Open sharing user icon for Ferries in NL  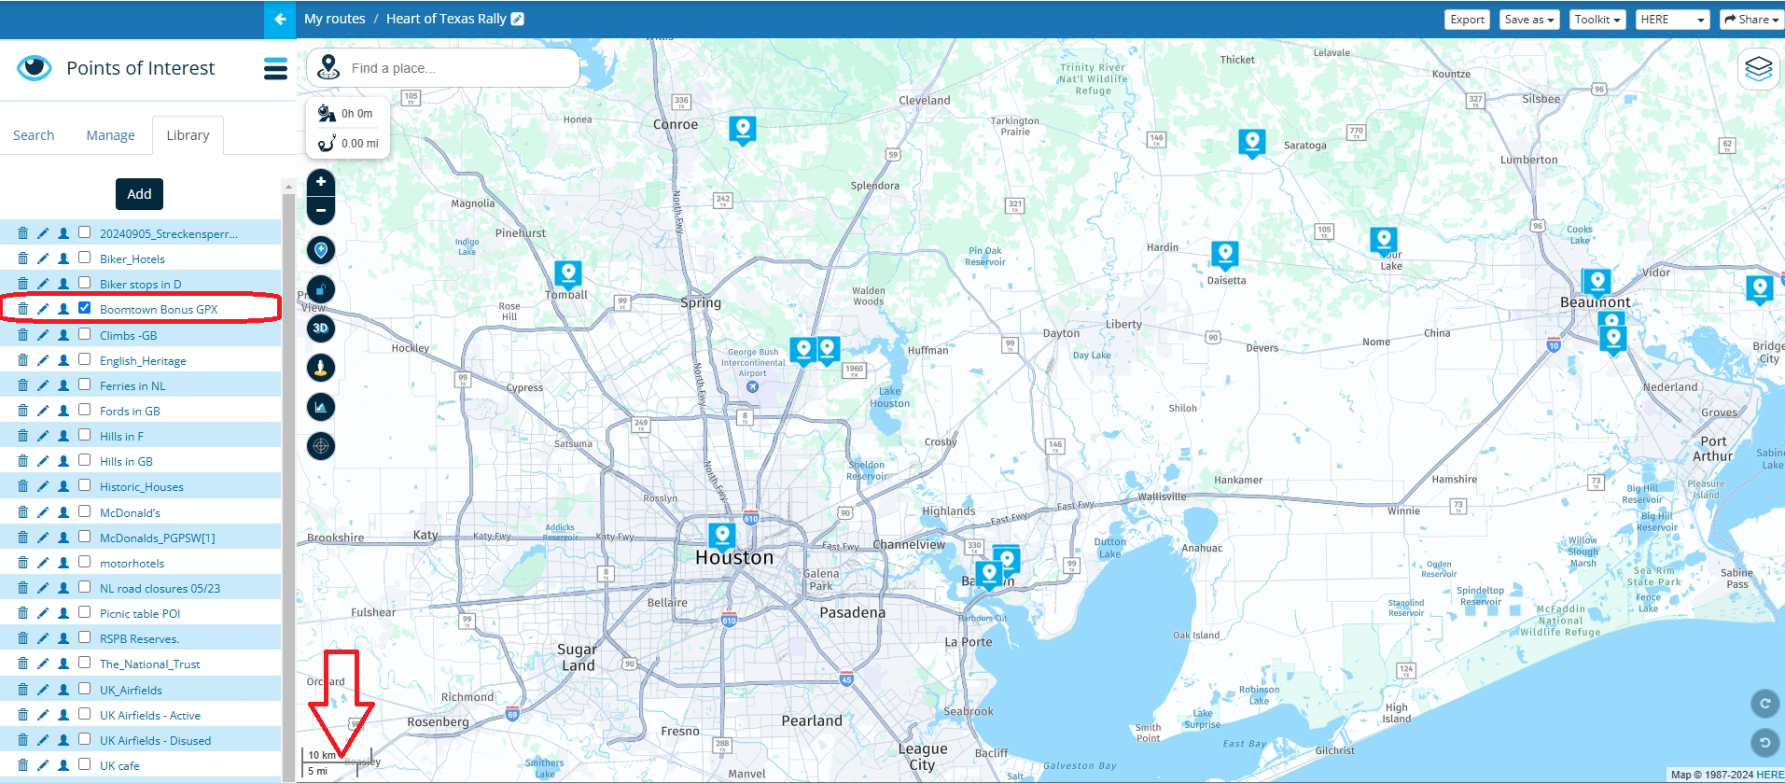[x=63, y=385]
